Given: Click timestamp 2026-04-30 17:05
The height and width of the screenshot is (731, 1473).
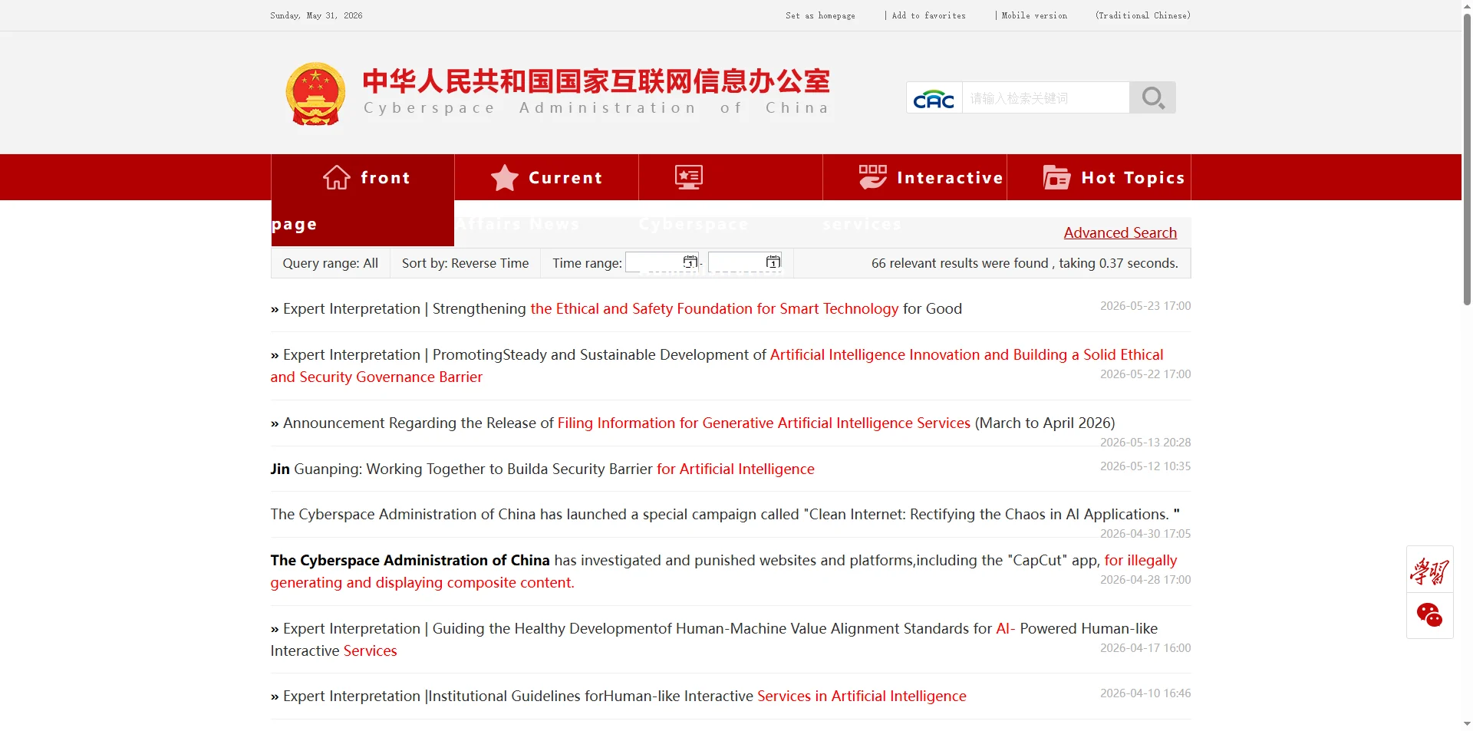Looking at the screenshot, I should click(x=1145, y=534).
